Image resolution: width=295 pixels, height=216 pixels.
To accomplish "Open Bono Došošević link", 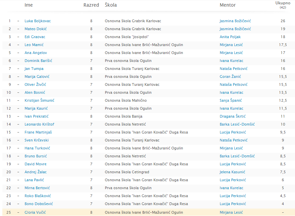I will click(x=39, y=204).
